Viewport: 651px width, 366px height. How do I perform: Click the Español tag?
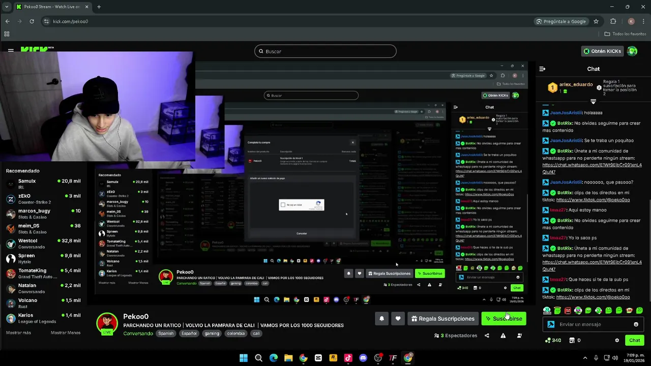click(x=189, y=333)
